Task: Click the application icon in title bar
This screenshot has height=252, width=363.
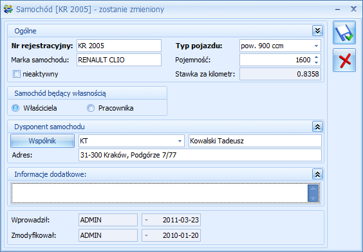Action: (x=8, y=9)
